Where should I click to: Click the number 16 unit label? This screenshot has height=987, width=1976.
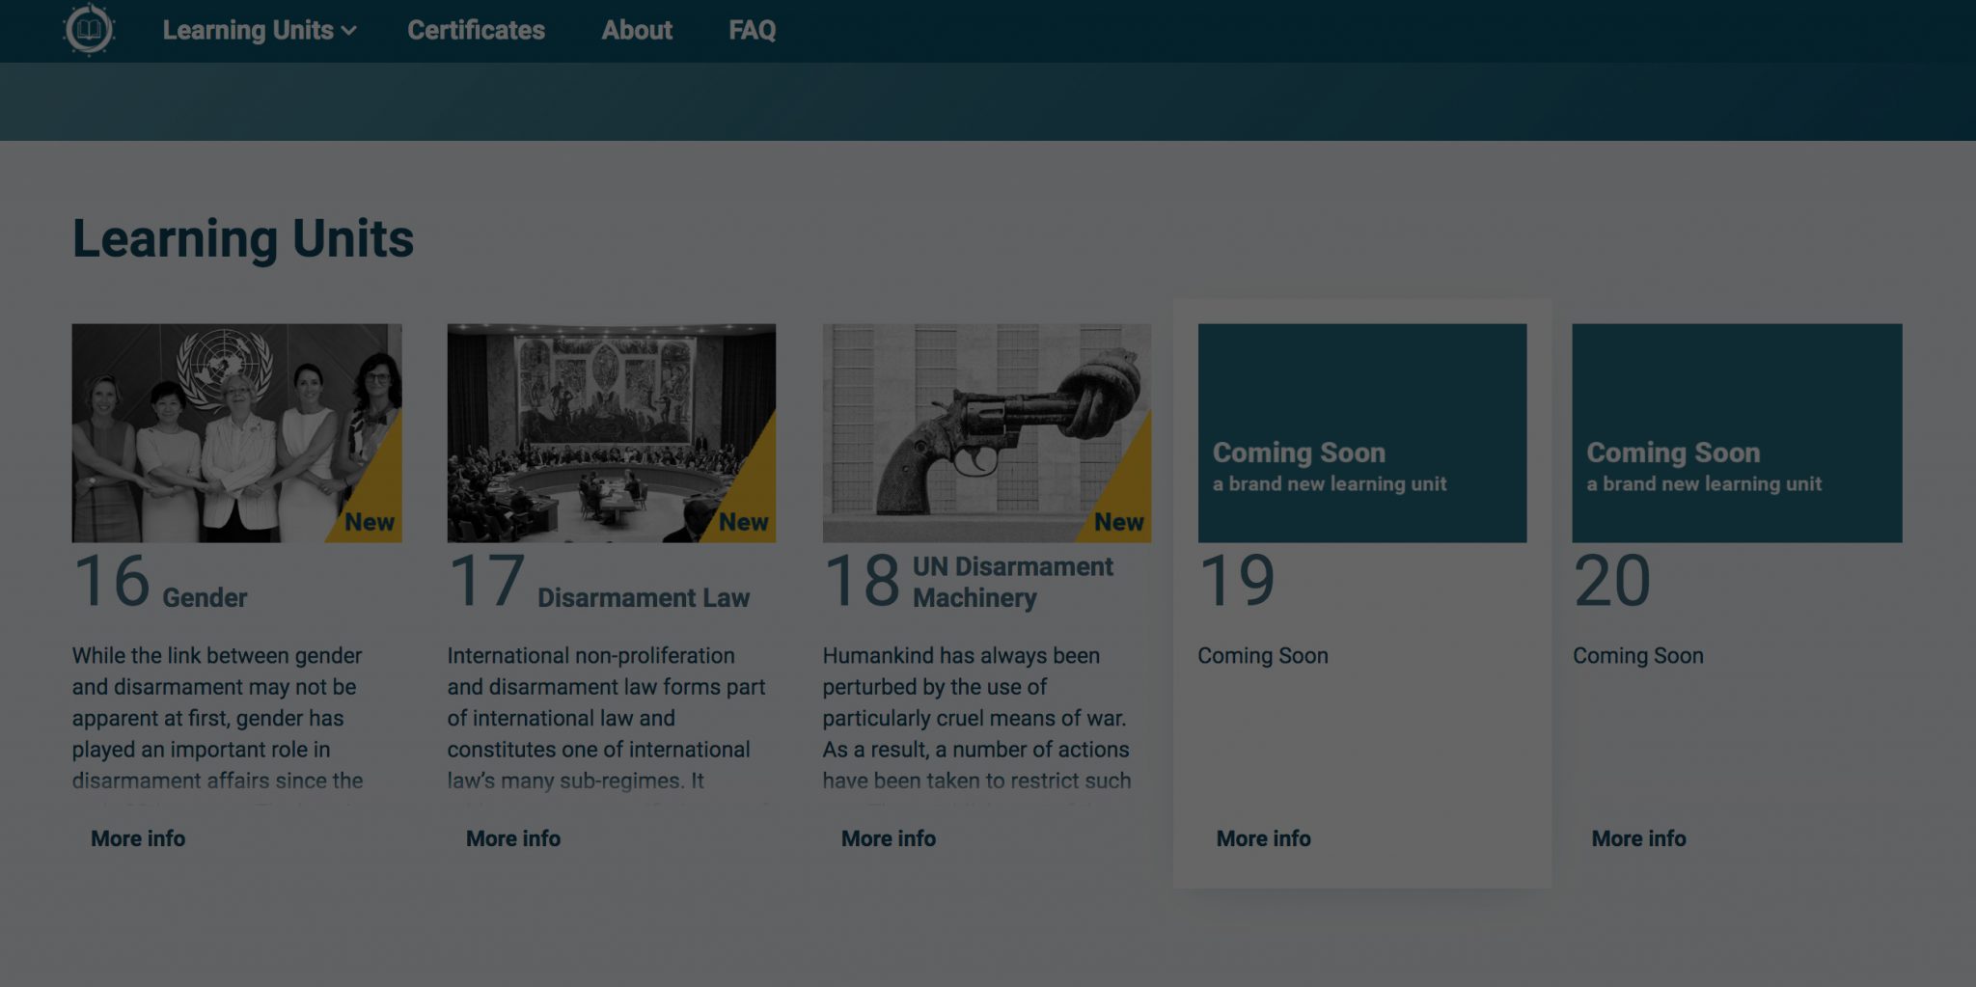click(x=112, y=581)
